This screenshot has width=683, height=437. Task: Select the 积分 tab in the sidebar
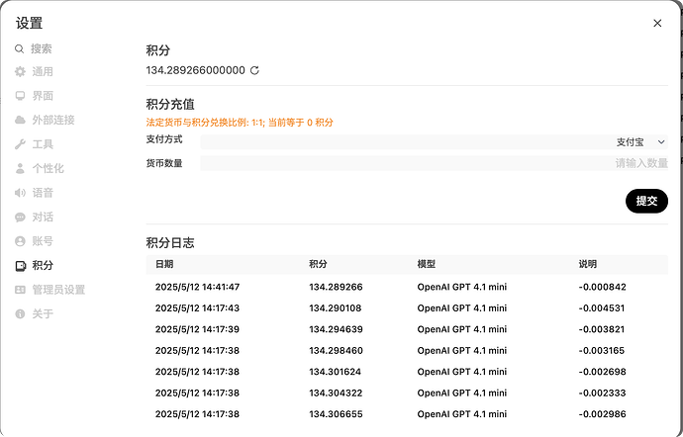(43, 265)
